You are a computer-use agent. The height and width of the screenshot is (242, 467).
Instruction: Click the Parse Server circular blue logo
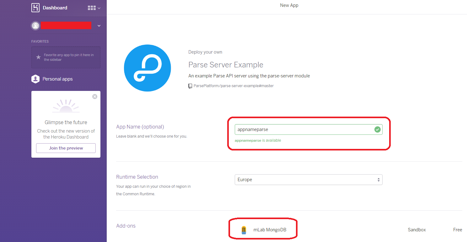pyautogui.click(x=148, y=68)
